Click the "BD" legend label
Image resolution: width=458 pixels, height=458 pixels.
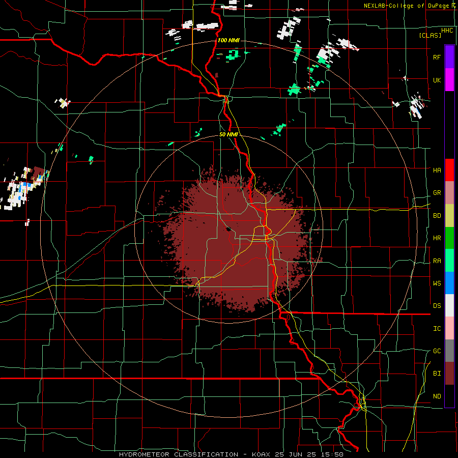point(437,216)
